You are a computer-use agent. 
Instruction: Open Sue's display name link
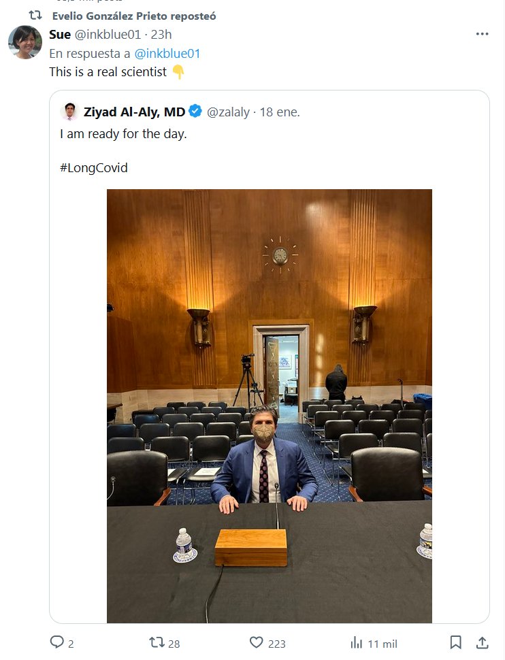click(60, 34)
